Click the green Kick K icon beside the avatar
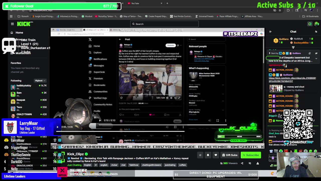 [x=310, y=24]
